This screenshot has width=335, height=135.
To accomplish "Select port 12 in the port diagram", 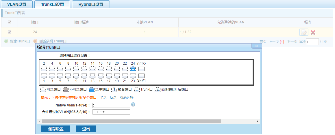I will (x=84, y=69).
